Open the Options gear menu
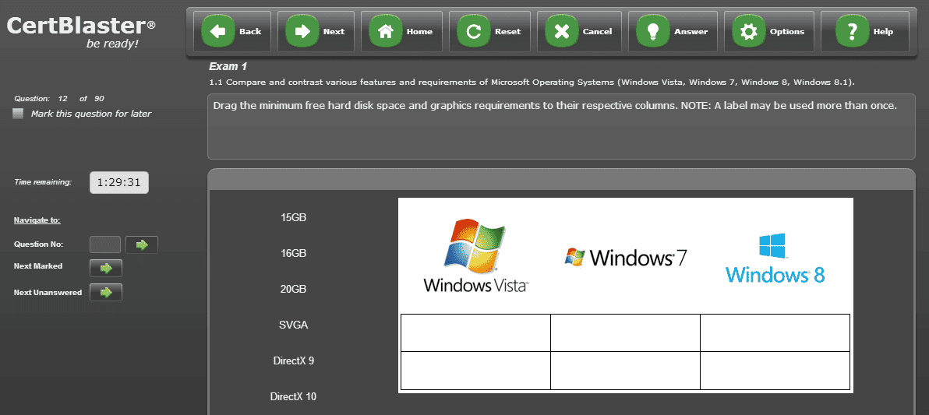The height and width of the screenshot is (415, 929). 769,31
